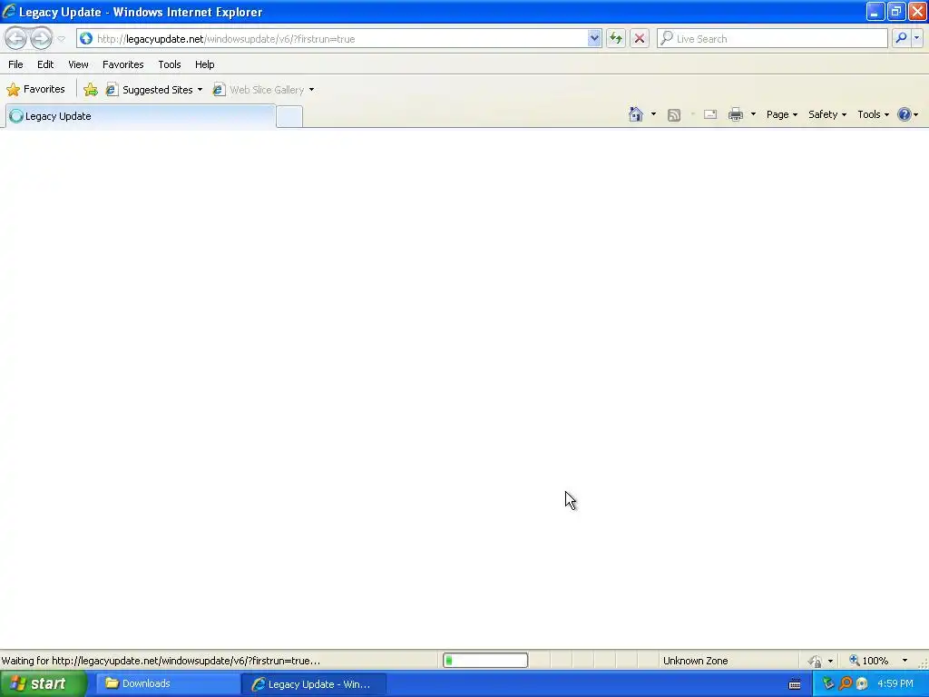This screenshot has width=929, height=697.
Task: Click the orange magnifier tray icon
Action: [846, 684]
